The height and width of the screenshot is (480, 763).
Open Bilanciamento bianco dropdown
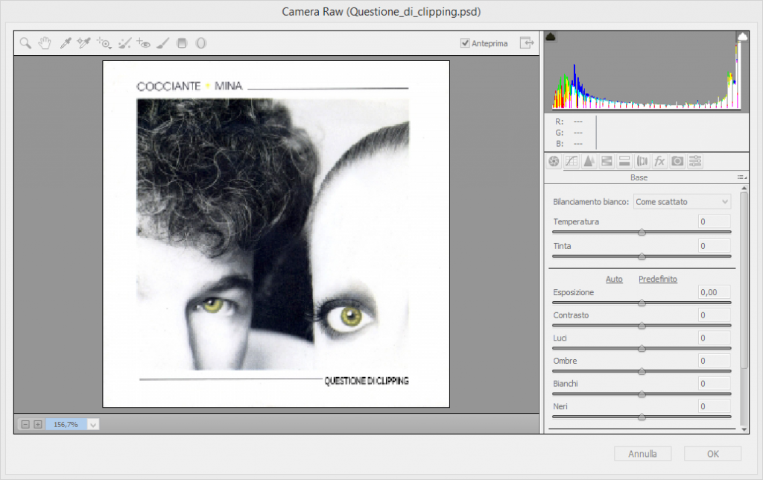(682, 202)
